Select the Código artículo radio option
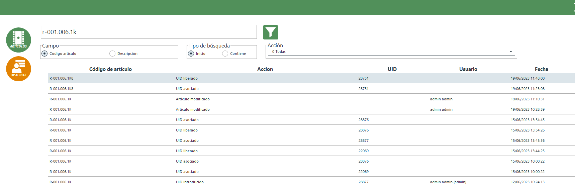 44,54
